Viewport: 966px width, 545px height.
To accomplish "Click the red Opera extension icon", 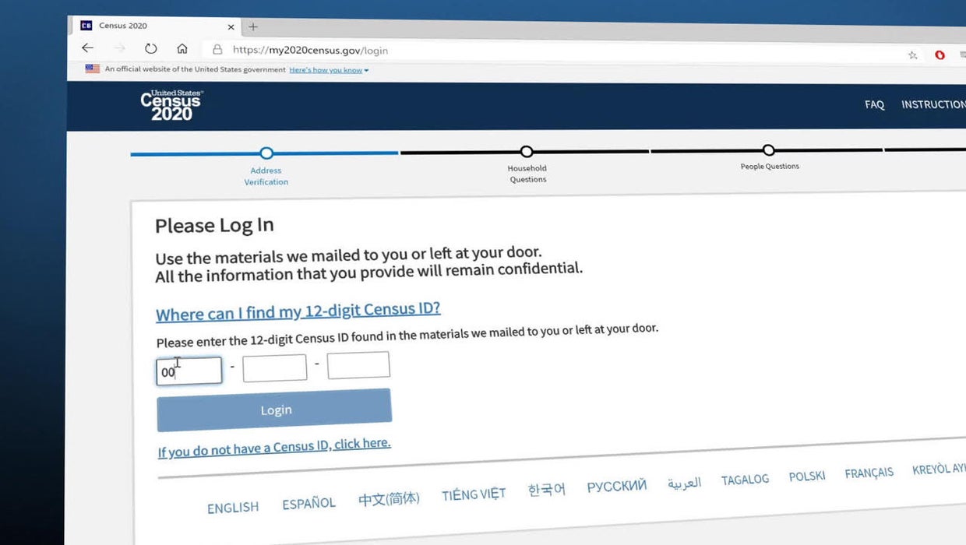I will click(940, 54).
